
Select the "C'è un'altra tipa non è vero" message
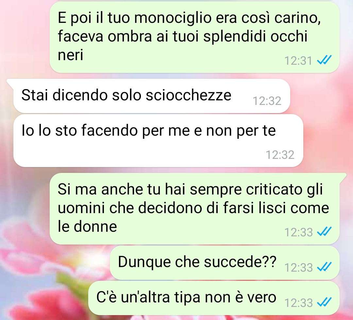click(x=214, y=298)
